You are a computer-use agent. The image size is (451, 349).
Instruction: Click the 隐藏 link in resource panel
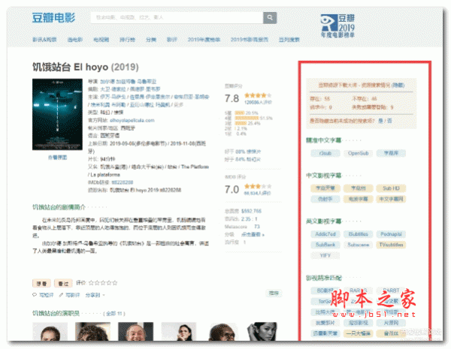[398, 86]
